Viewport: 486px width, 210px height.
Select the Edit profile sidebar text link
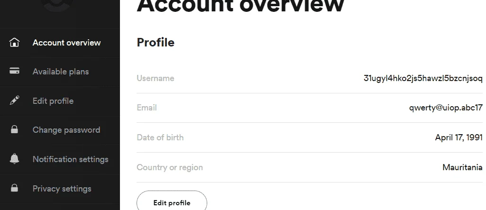[53, 101]
